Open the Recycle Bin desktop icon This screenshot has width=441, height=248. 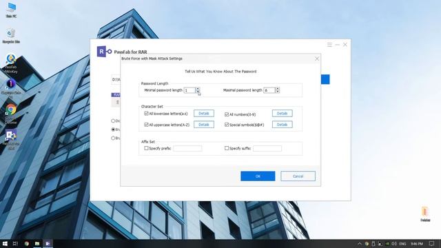[x=11, y=36]
